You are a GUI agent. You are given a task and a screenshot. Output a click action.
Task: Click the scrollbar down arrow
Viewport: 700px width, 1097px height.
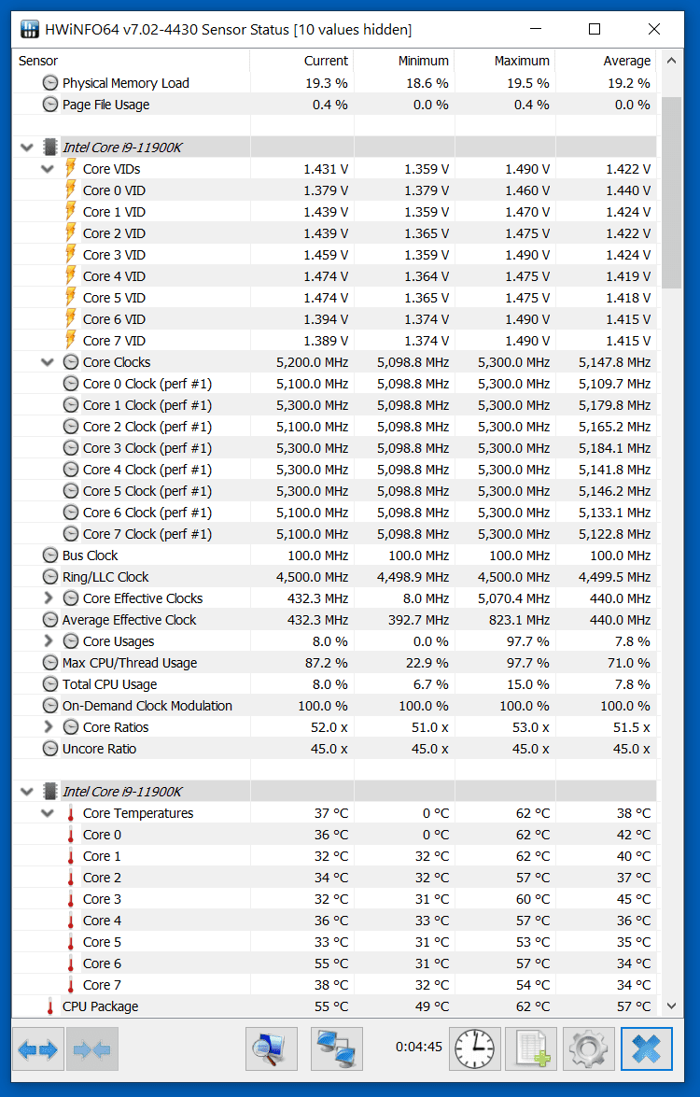[x=670, y=1006]
